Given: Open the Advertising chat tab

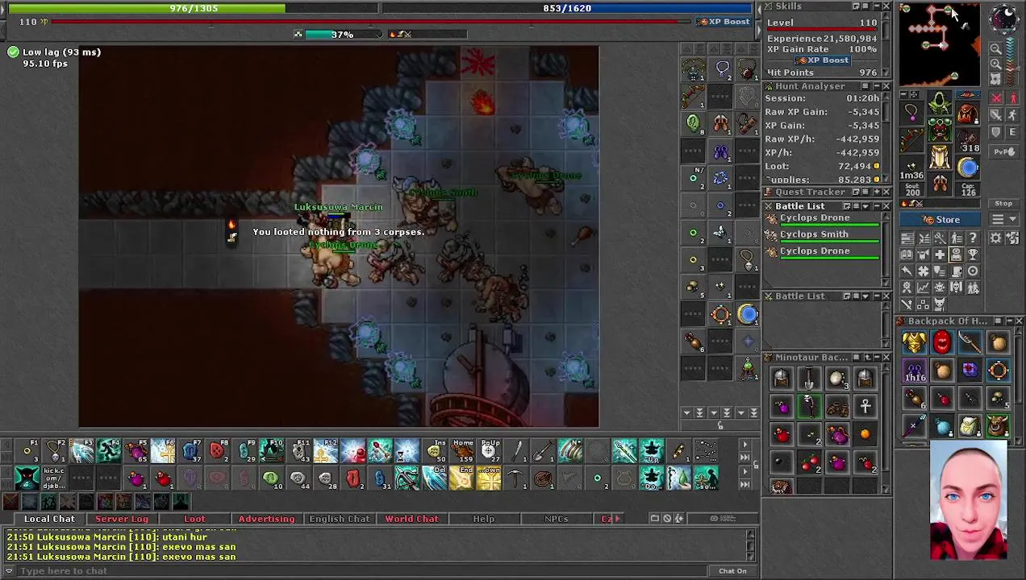Looking at the screenshot, I should point(266,519).
